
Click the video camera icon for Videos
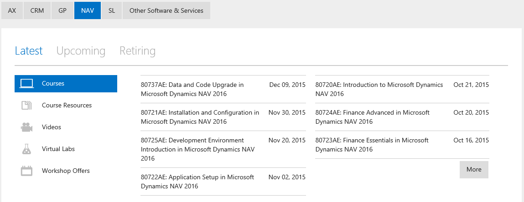tap(27, 127)
